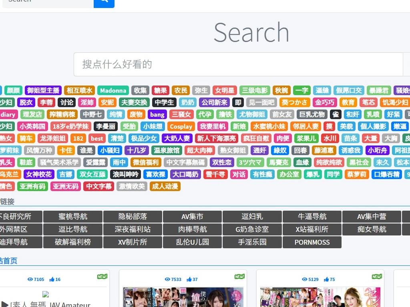This screenshot has height=307, width=410.
Task: Click the blue magnifier search button
Action: pos(104,2)
